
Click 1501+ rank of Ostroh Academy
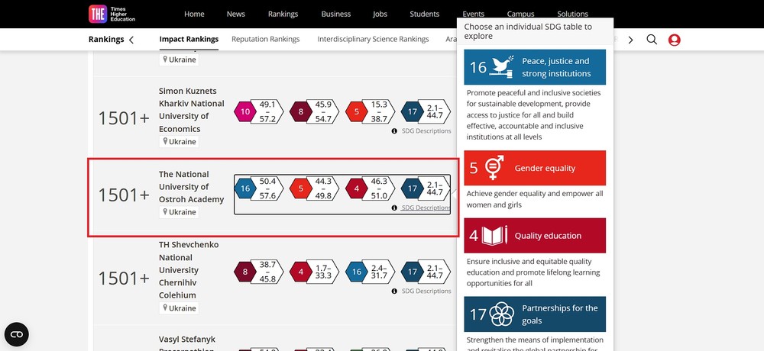(124, 195)
